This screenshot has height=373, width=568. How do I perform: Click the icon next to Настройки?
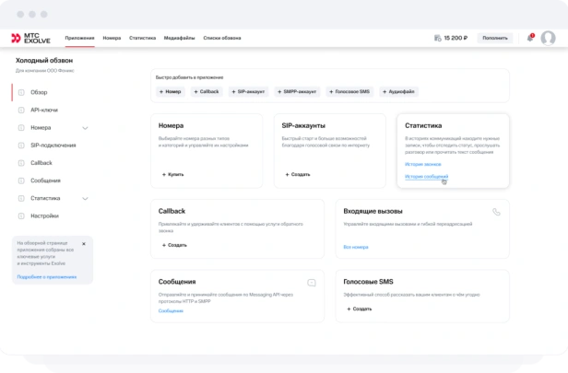coord(21,216)
